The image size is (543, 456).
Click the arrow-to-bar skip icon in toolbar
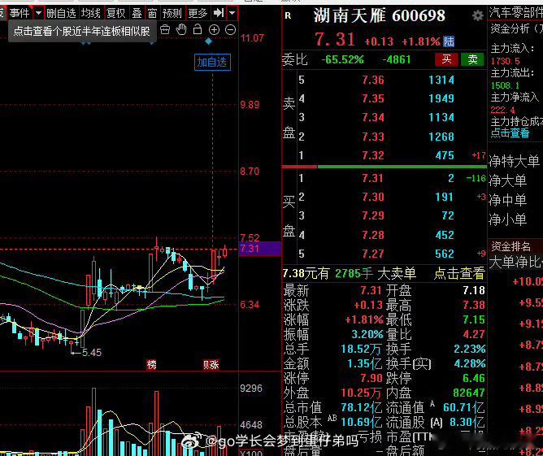219,13
